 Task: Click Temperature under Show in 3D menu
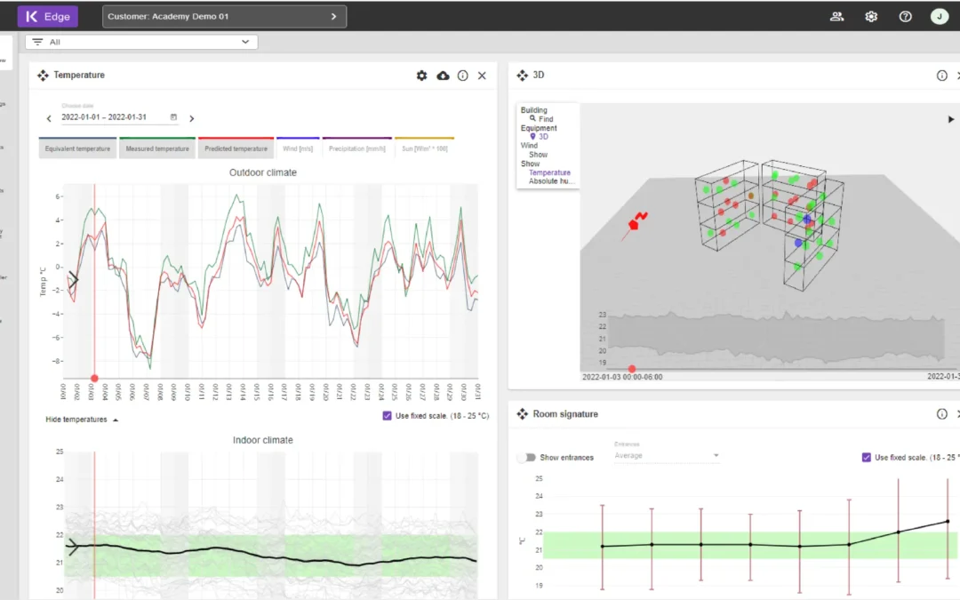549,172
